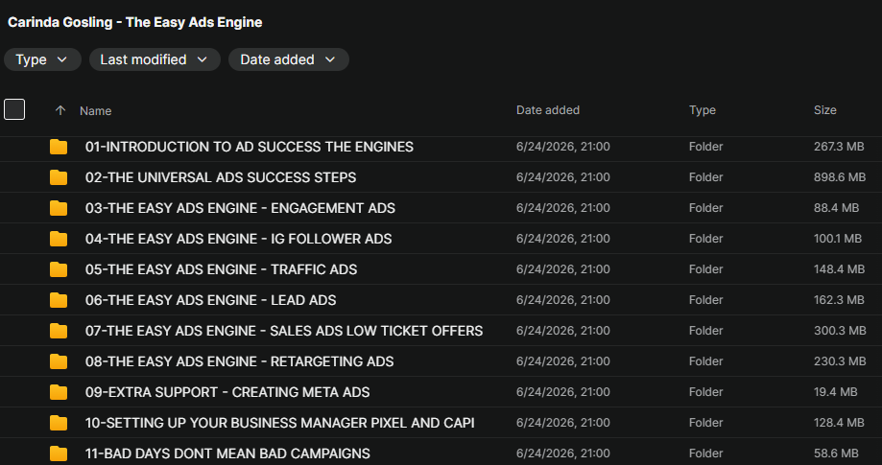Viewport: 882px width, 465px height.
Task: Click the folder icon for 04 IG FOLLOWER ADS
Action: tap(59, 239)
